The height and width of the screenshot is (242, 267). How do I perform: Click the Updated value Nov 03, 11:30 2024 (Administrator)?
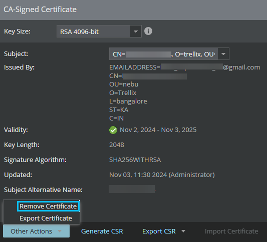[162, 175]
